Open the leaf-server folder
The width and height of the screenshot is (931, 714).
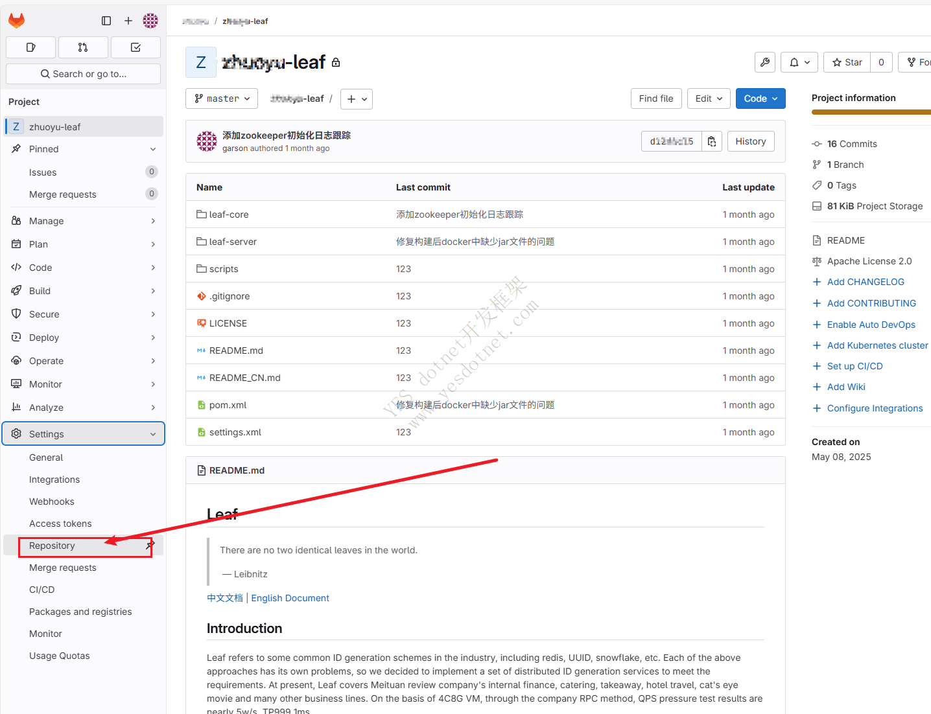(x=233, y=242)
